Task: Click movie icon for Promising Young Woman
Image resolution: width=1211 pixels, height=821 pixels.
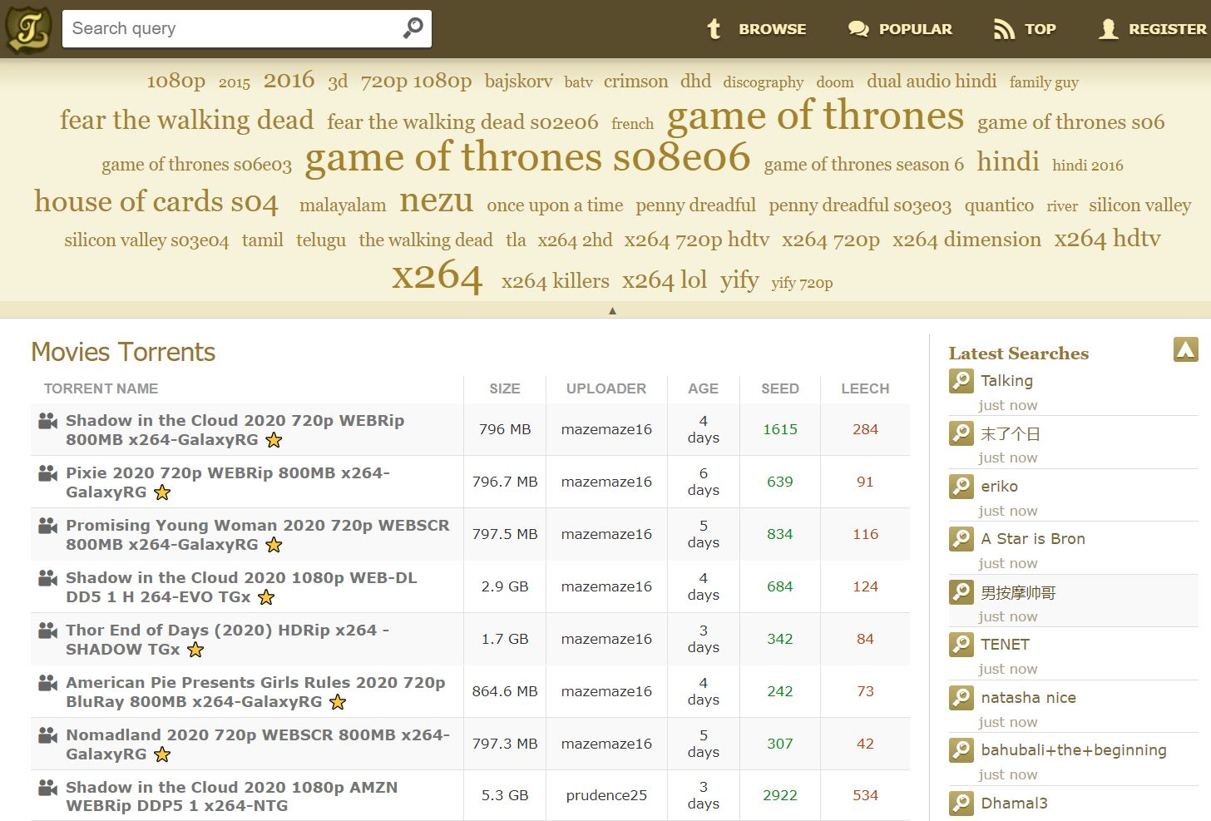Action: click(x=48, y=526)
